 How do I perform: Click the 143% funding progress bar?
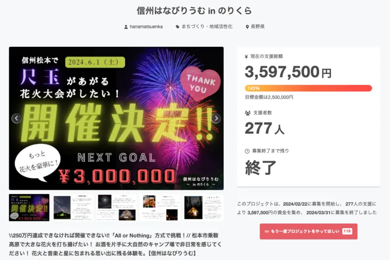coord(308,88)
